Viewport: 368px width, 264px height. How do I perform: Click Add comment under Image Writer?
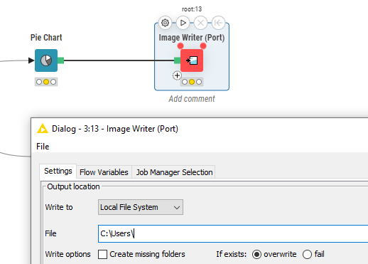[x=192, y=99]
